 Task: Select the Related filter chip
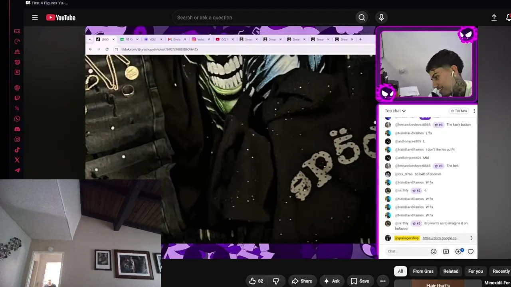[x=451, y=271]
